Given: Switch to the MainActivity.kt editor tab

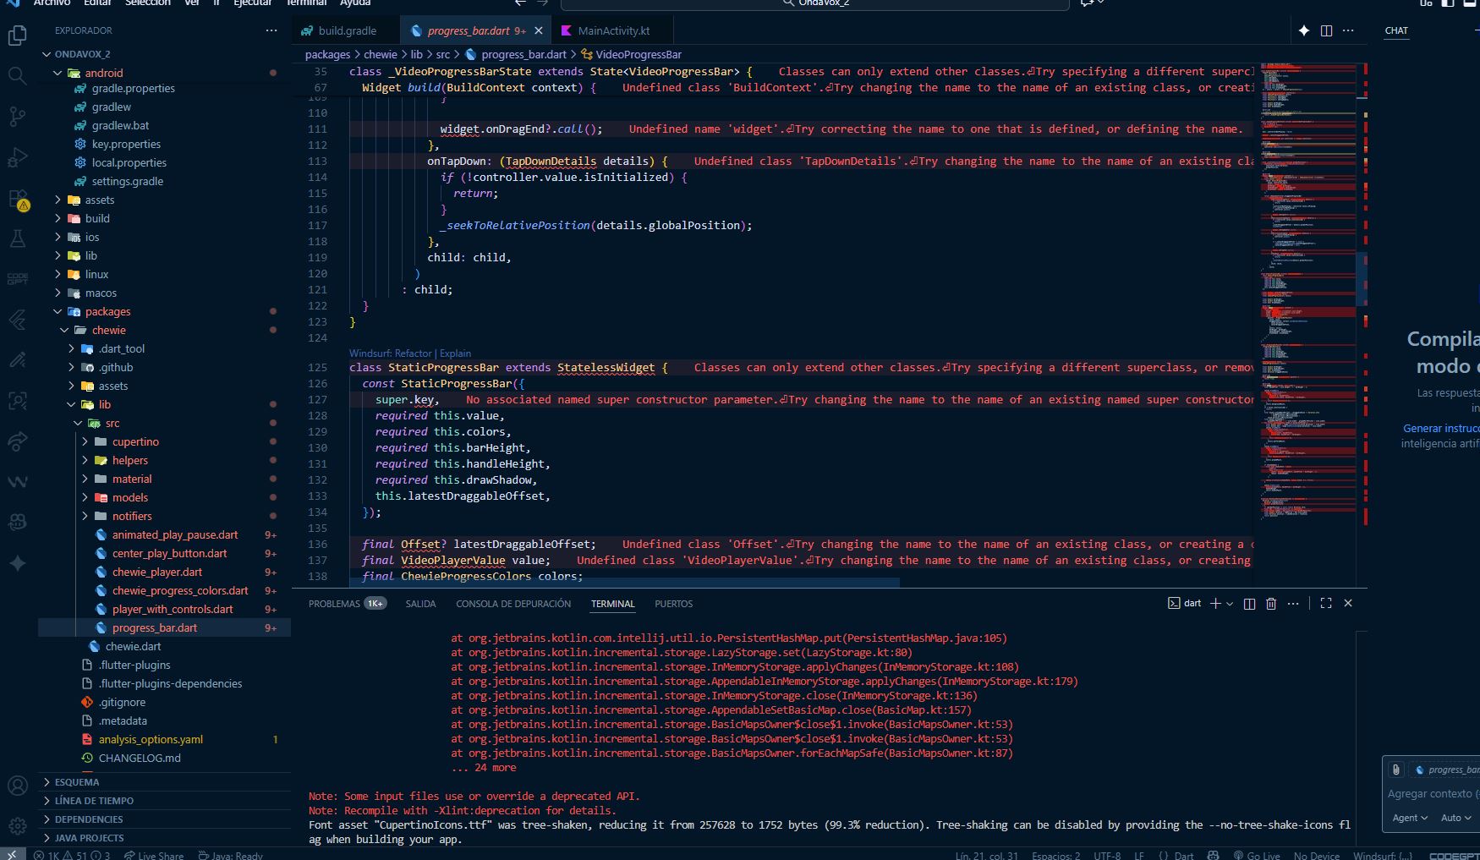Looking at the screenshot, I should [613, 31].
